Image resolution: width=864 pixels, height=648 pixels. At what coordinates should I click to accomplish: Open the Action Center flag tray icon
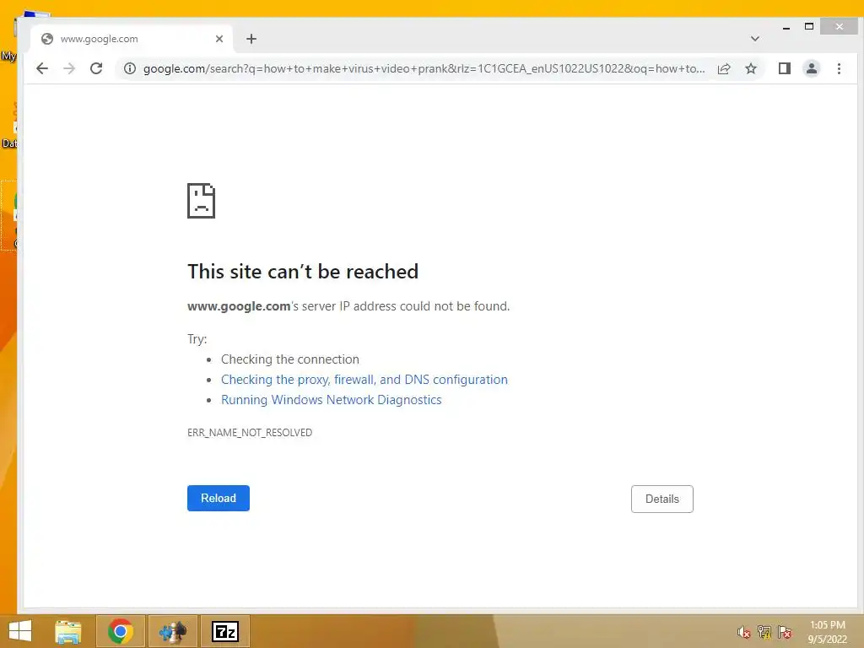(x=785, y=632)
